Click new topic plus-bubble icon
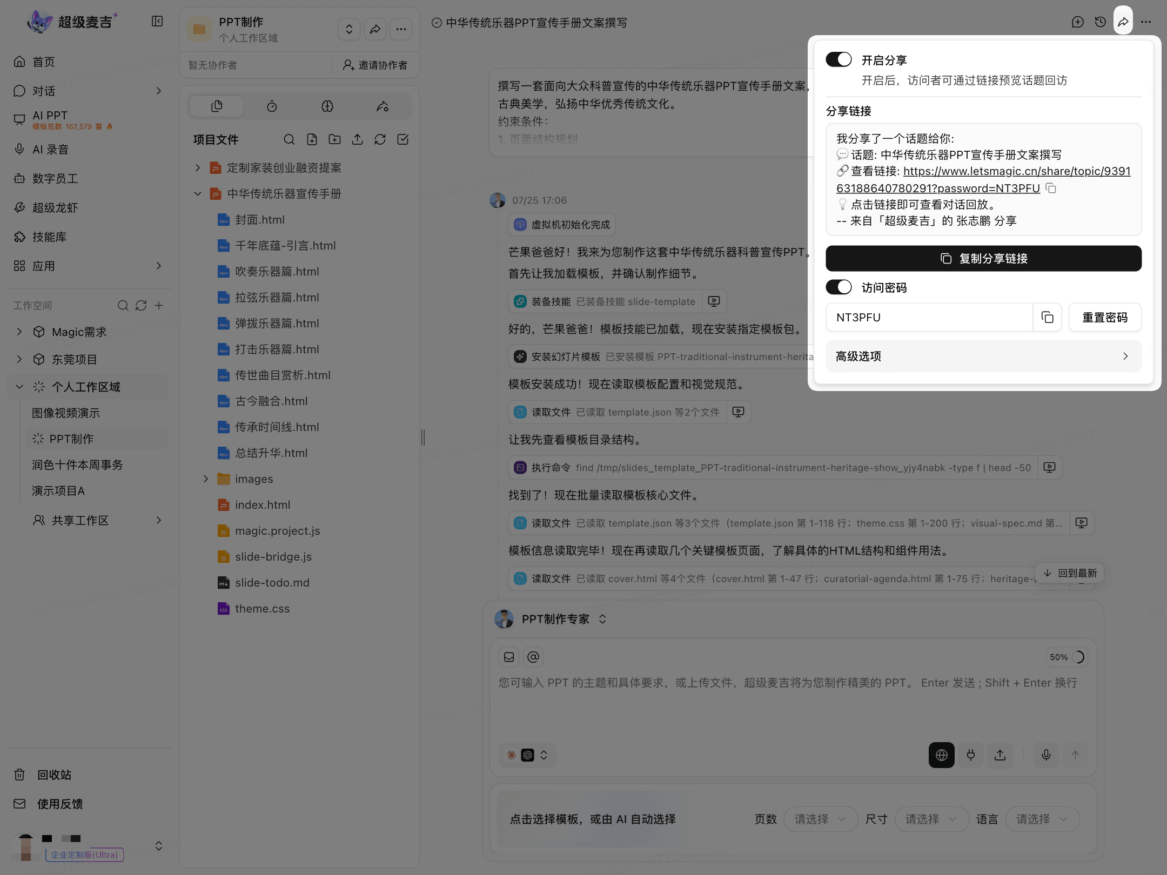 1078,22
